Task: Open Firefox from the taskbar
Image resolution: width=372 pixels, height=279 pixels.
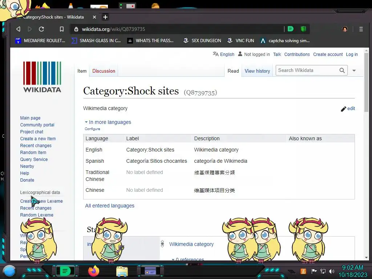Action: tap(94, 271)
